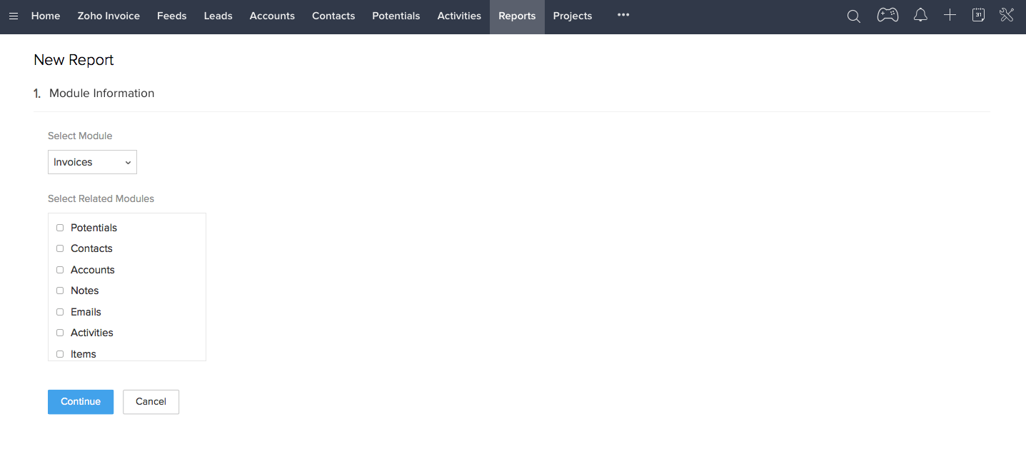The image size is (1026, 464).
Task: Click the quick create plus icon
Action: (950, 15)
